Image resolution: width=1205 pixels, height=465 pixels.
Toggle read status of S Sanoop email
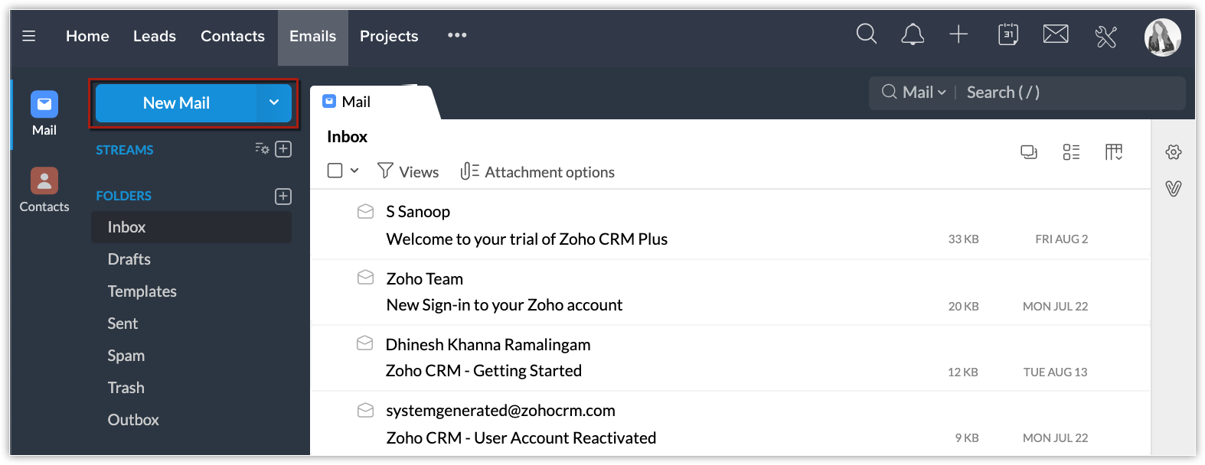(366, 211)
